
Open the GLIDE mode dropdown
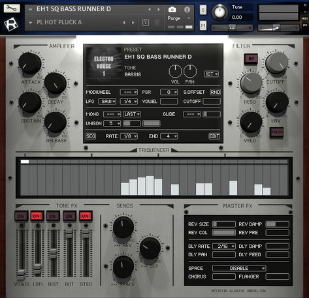point(192,114)
